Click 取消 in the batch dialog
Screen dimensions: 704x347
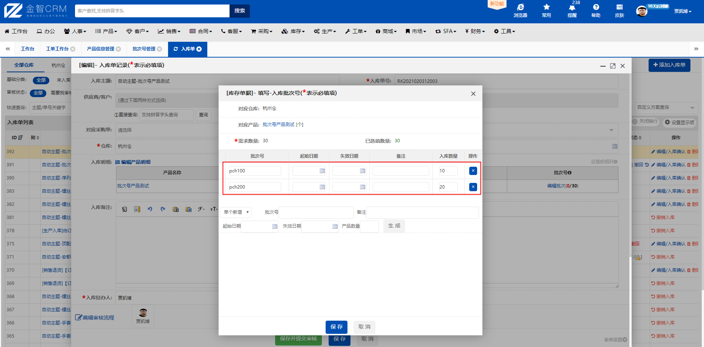pos(364,327)
